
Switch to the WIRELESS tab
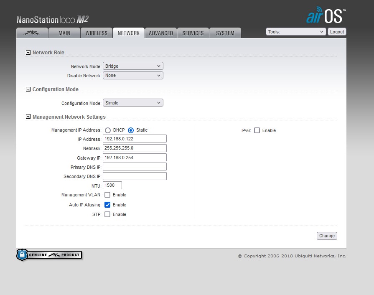coord(97,33)
